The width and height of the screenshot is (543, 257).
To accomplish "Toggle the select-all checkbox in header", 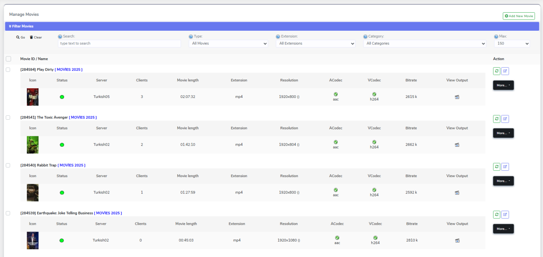I will (x=9, y=59).
